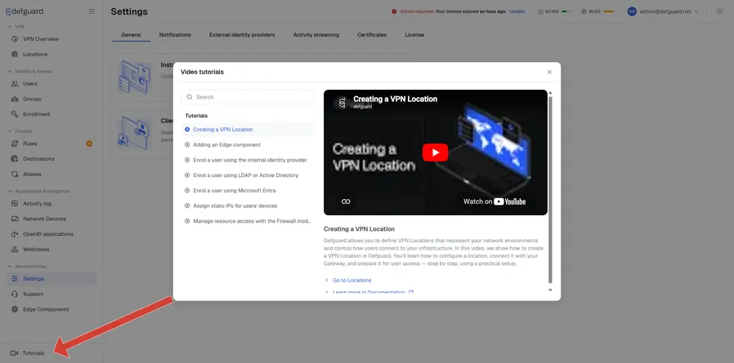Screen dimensions: 734x363
Task: Click the copy link icon on video
Action: [346, 201]
